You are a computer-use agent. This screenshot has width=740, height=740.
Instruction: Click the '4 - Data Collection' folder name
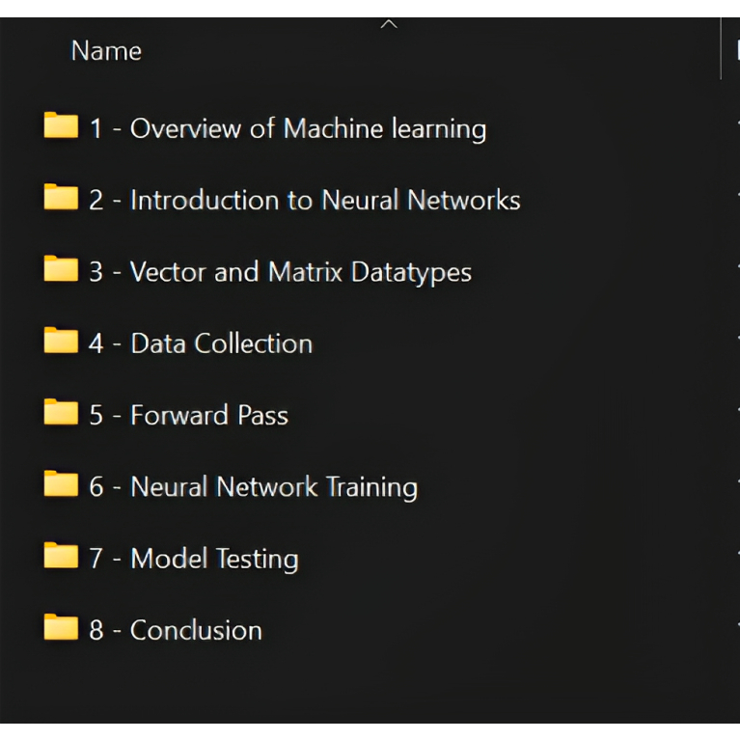point(201,343)
